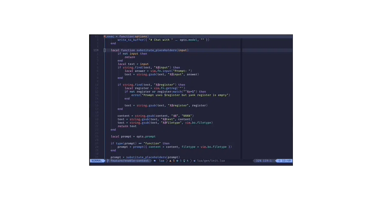Click the prompt = prompt({ content = content... line

click(175, 147)
